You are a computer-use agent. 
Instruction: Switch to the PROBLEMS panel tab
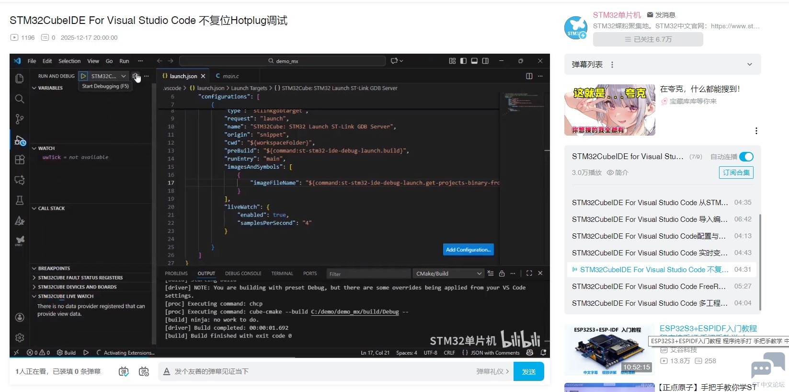click(176, 274)
